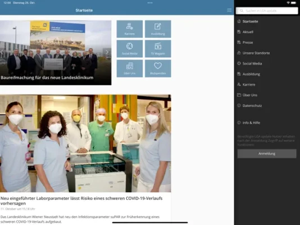Show previous slide in the image carousel
Screen dimensions: 300x225
tap(2, 52)
